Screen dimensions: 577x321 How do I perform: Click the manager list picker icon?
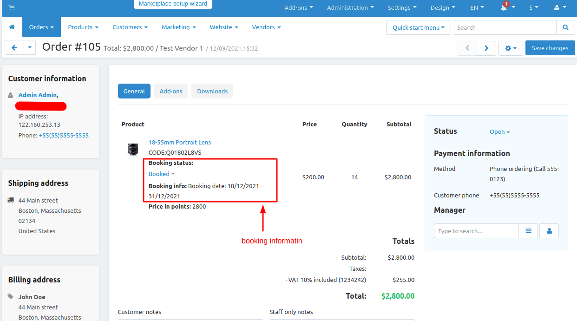(x=528, y=231)
